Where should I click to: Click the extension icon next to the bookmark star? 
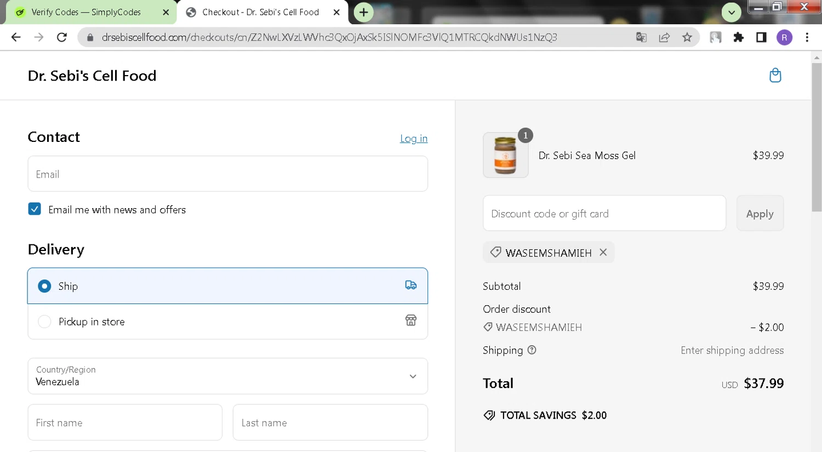tap(715, 37)
